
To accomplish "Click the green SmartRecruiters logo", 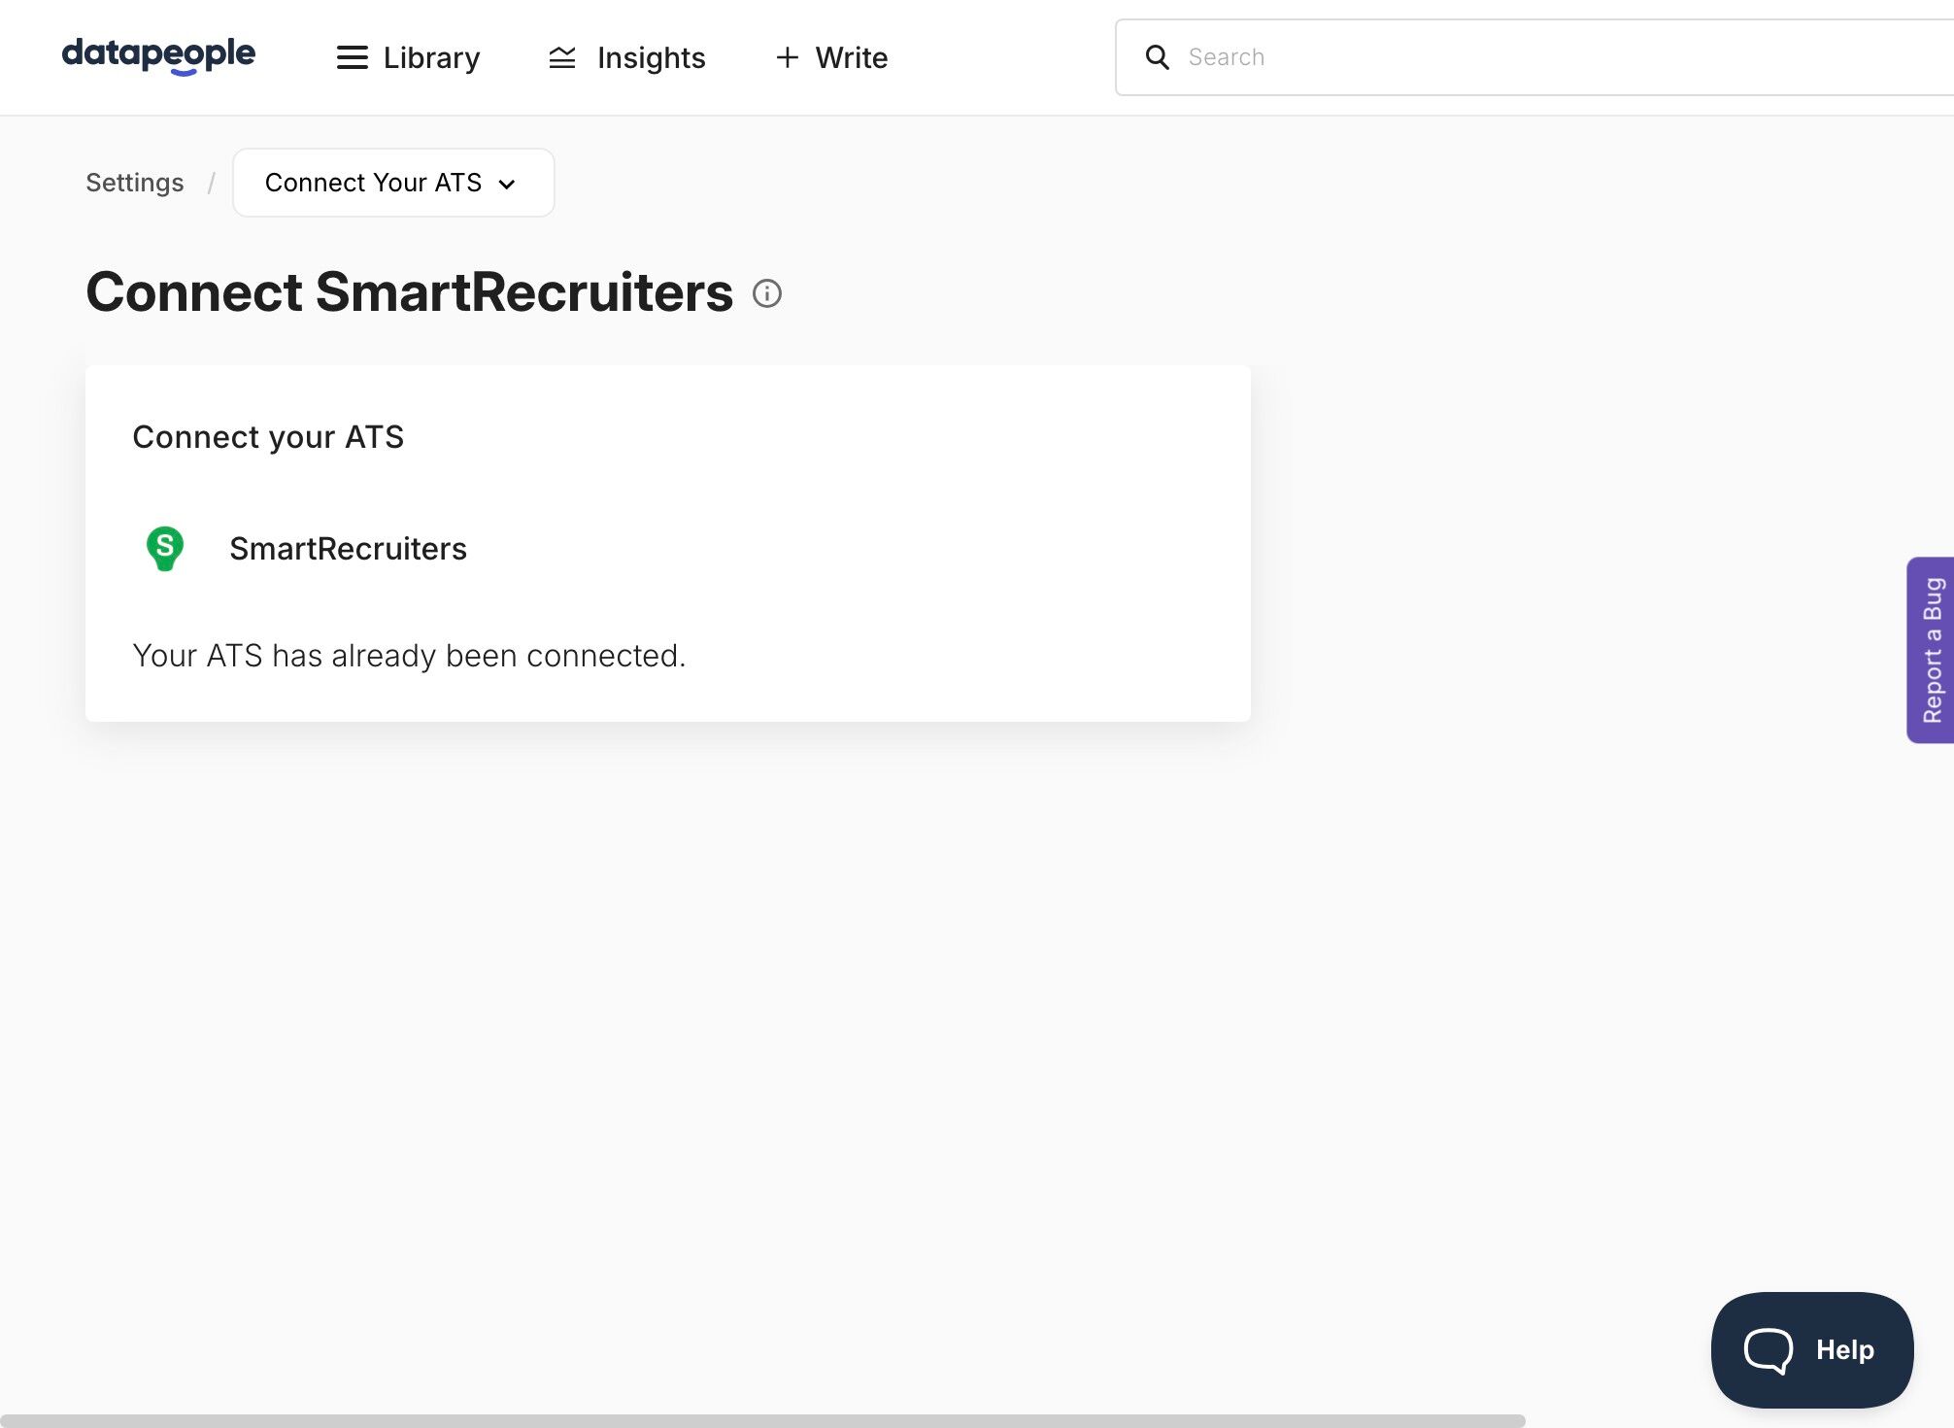I will pyautogui.click(x=165, y=548).
